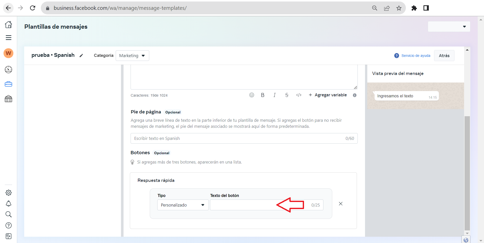The width and height of the screenshot is (484, 243).
Task: Click inside the message body text area
Action: tap(244, 77)
